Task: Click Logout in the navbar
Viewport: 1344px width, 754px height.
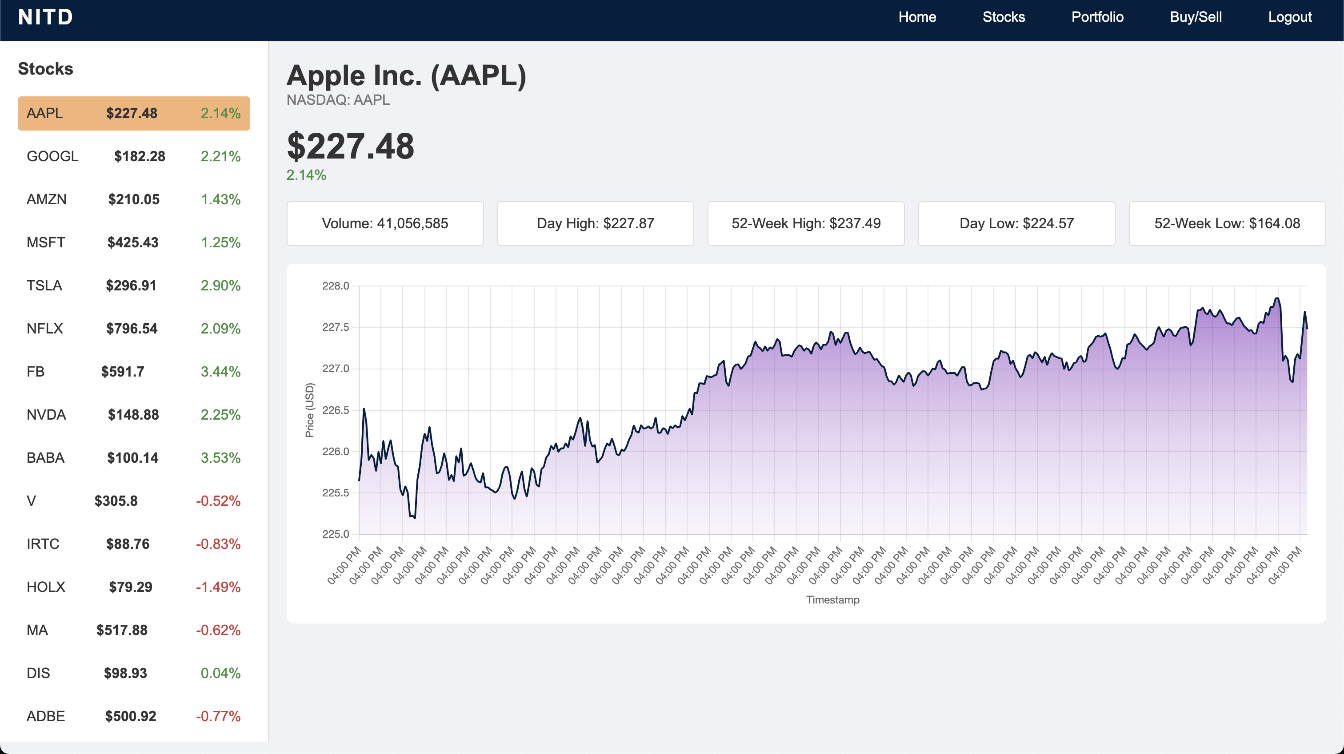Action: (x=1289, y=17)
